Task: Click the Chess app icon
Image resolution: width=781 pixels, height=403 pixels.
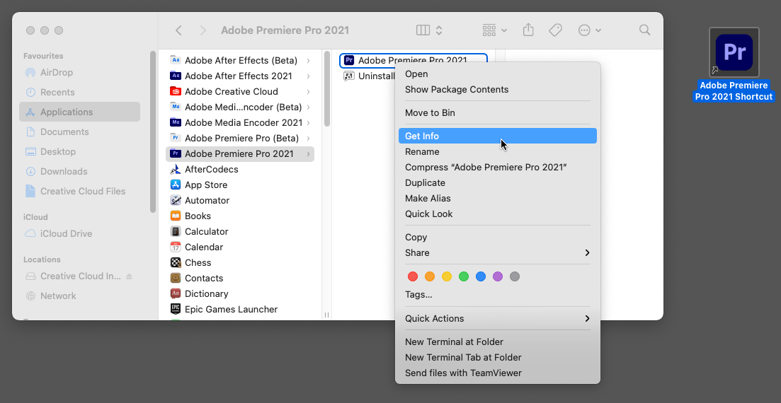Action: [x=176, y=262]
